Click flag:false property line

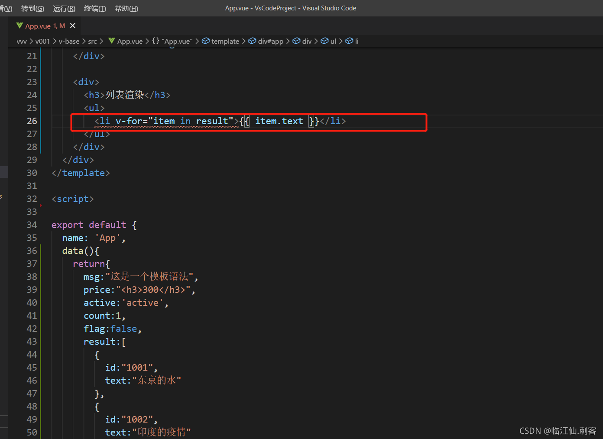(113, 329)
